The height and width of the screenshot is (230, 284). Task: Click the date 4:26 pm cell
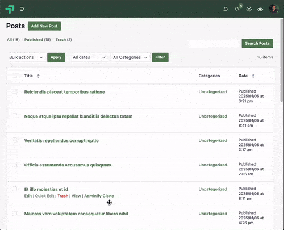pyautogui.click(x=251, y=218)
